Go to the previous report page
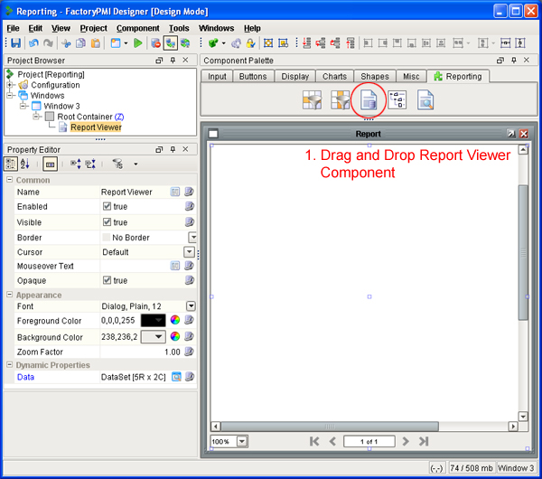Viewport: 542px width, 479px height. coord(332,441)
